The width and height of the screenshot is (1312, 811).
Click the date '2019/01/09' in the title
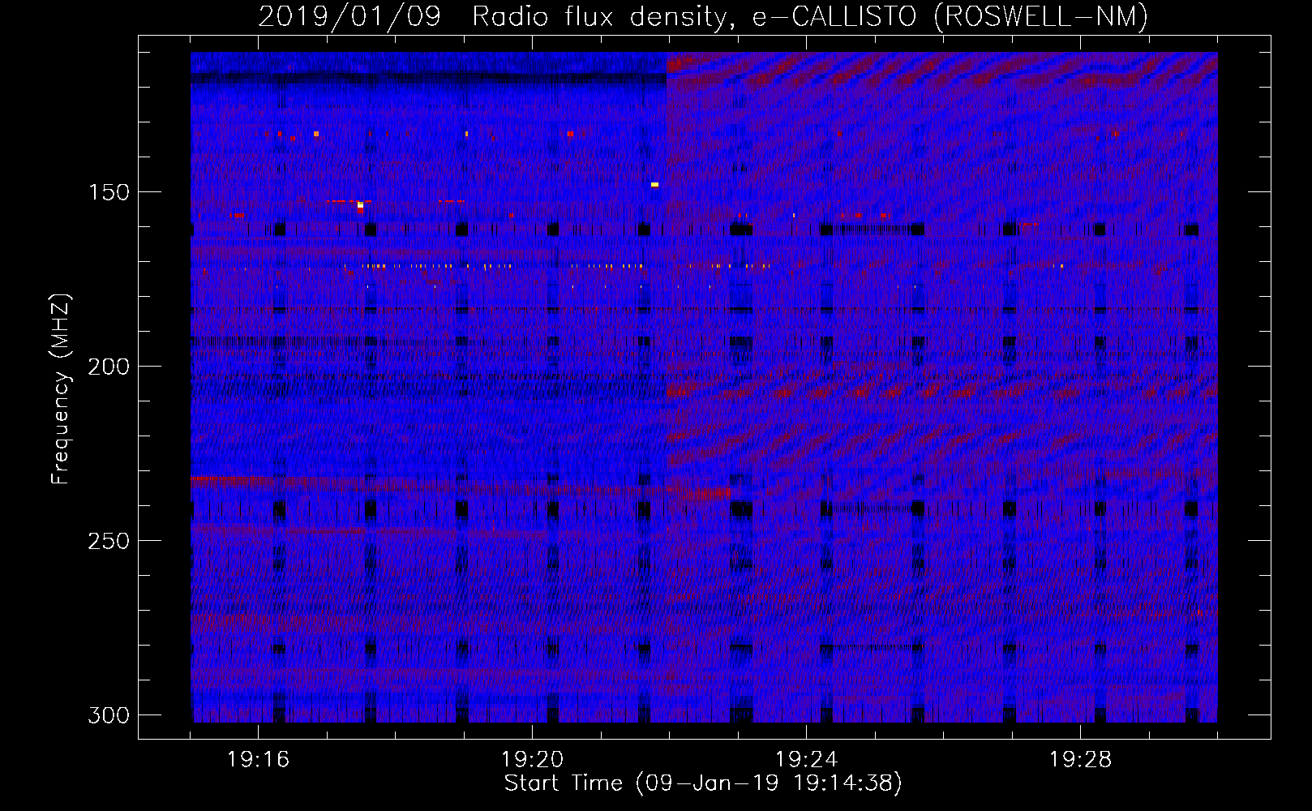click(x=349, y=16)
